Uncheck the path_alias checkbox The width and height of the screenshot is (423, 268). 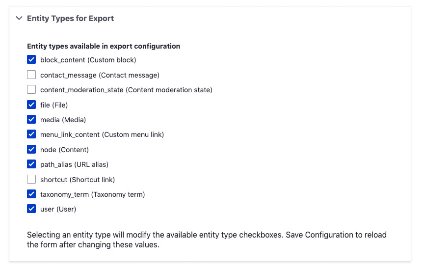tap(31, 164)
